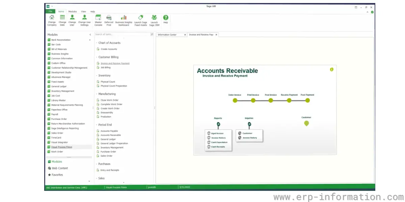Click the Customer node pin
Image resolution: width=405 pixels, height=202 pixels.
tap(306, 123)
